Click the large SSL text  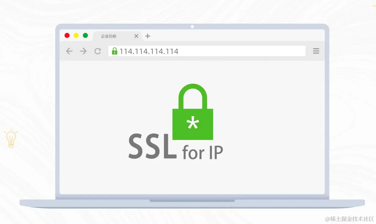click(x=153, y=146)
